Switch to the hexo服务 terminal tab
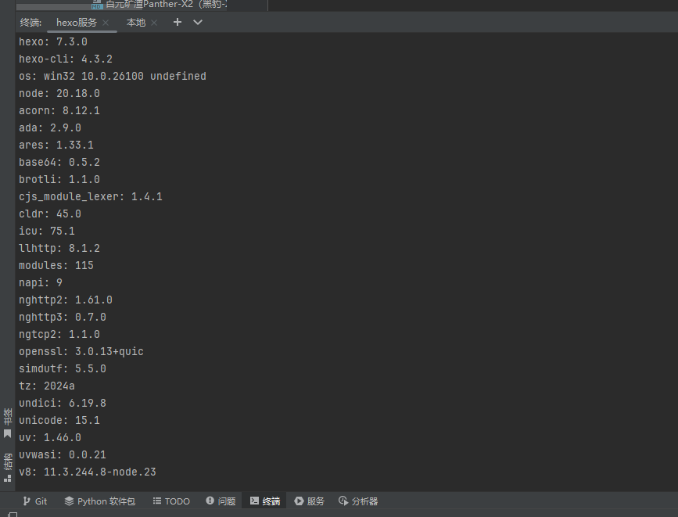Image resolution: width=678 pixels, height=517 pixels. (76, 23)
